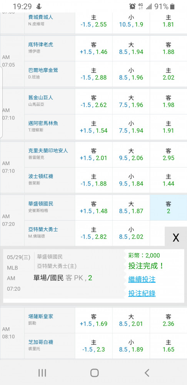Tap the alarm icon in status bar
The height and width of the screenshot is (385, 187).
tap(132, 7)
